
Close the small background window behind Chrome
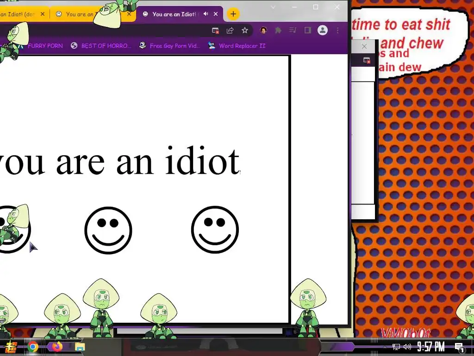(x=364, y=46)
